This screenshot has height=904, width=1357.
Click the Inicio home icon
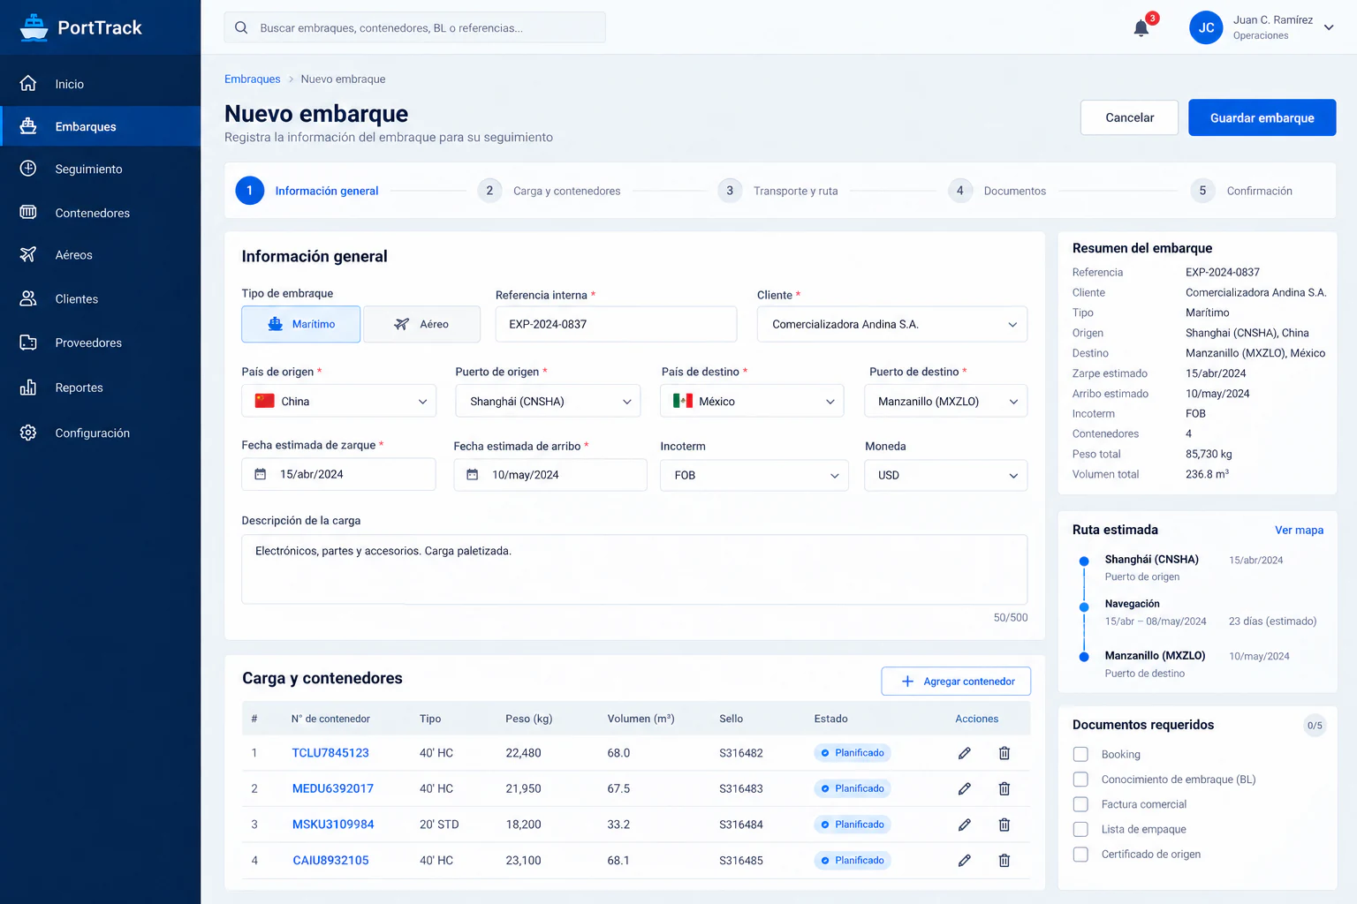tap(28, 83)
